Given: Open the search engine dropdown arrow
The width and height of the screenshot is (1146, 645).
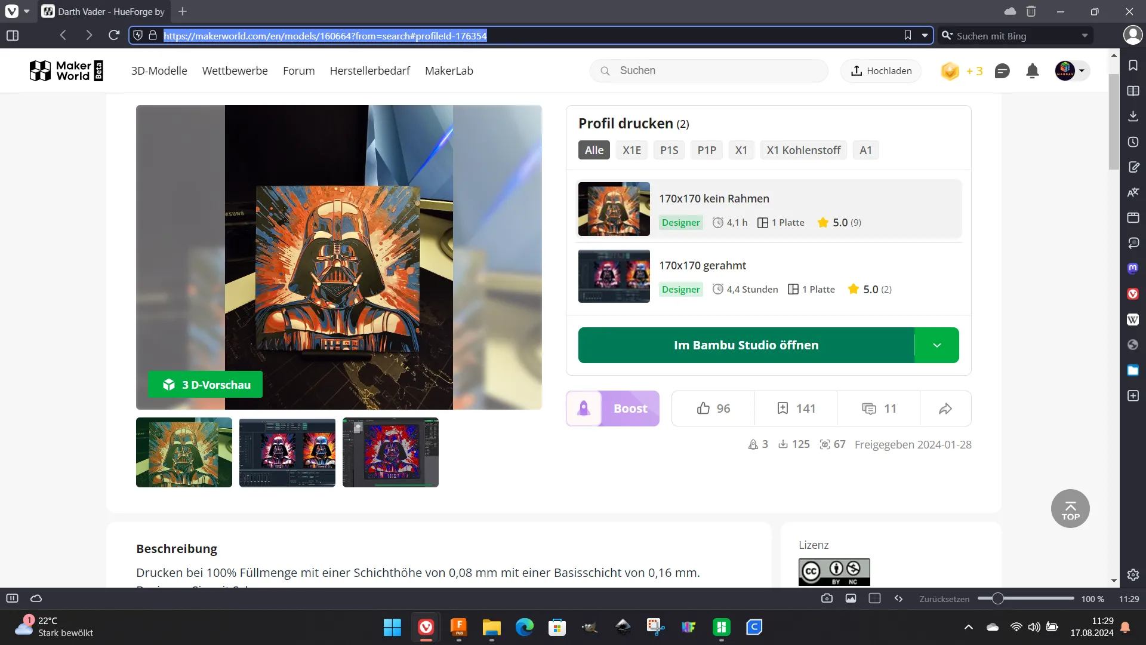Looking at the screenshot, I should point(1085,35).
